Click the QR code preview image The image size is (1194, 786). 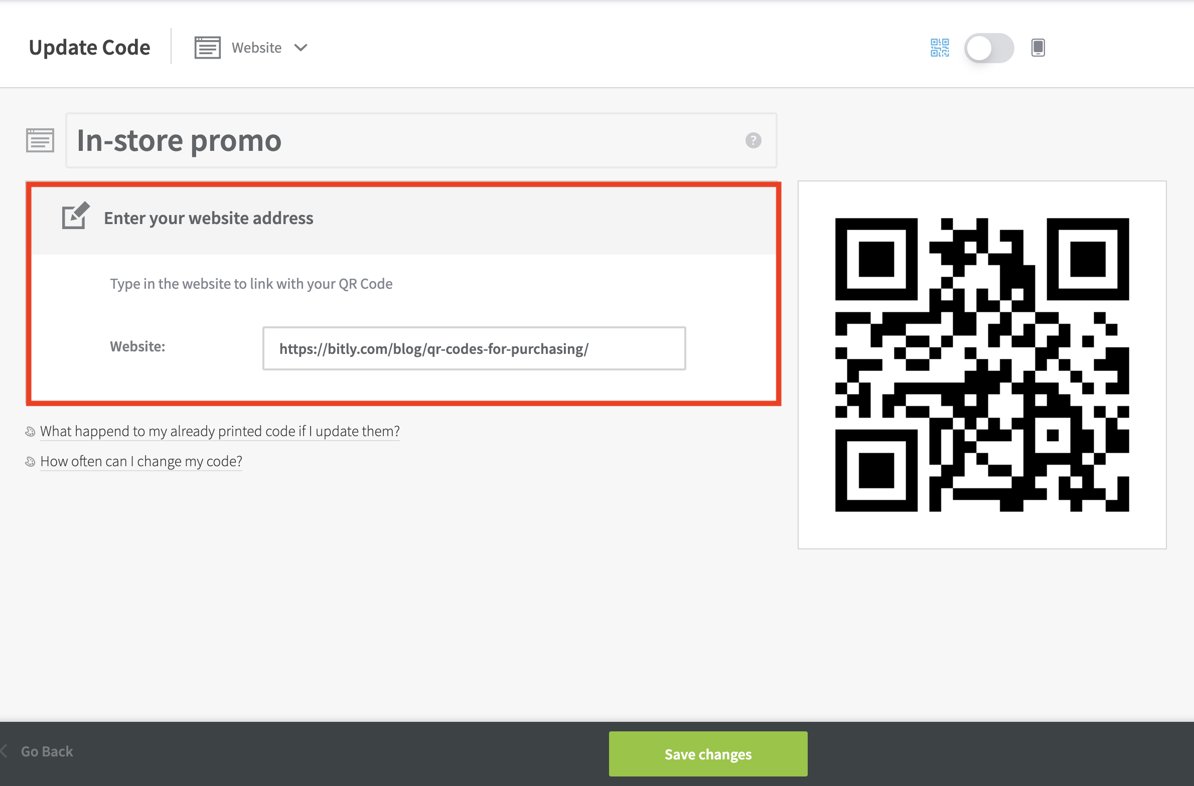tap(982, 365)
